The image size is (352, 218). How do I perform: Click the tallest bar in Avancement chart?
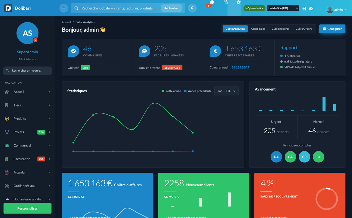coord(324,104)
